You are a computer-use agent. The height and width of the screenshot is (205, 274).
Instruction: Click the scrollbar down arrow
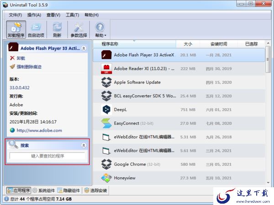tap(268, 183)
